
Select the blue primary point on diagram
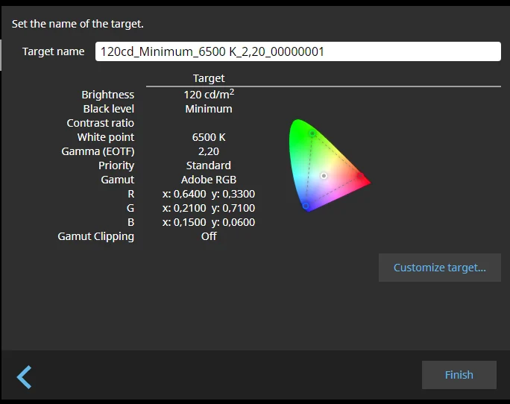pyautogui.click(x=305, y=206)
